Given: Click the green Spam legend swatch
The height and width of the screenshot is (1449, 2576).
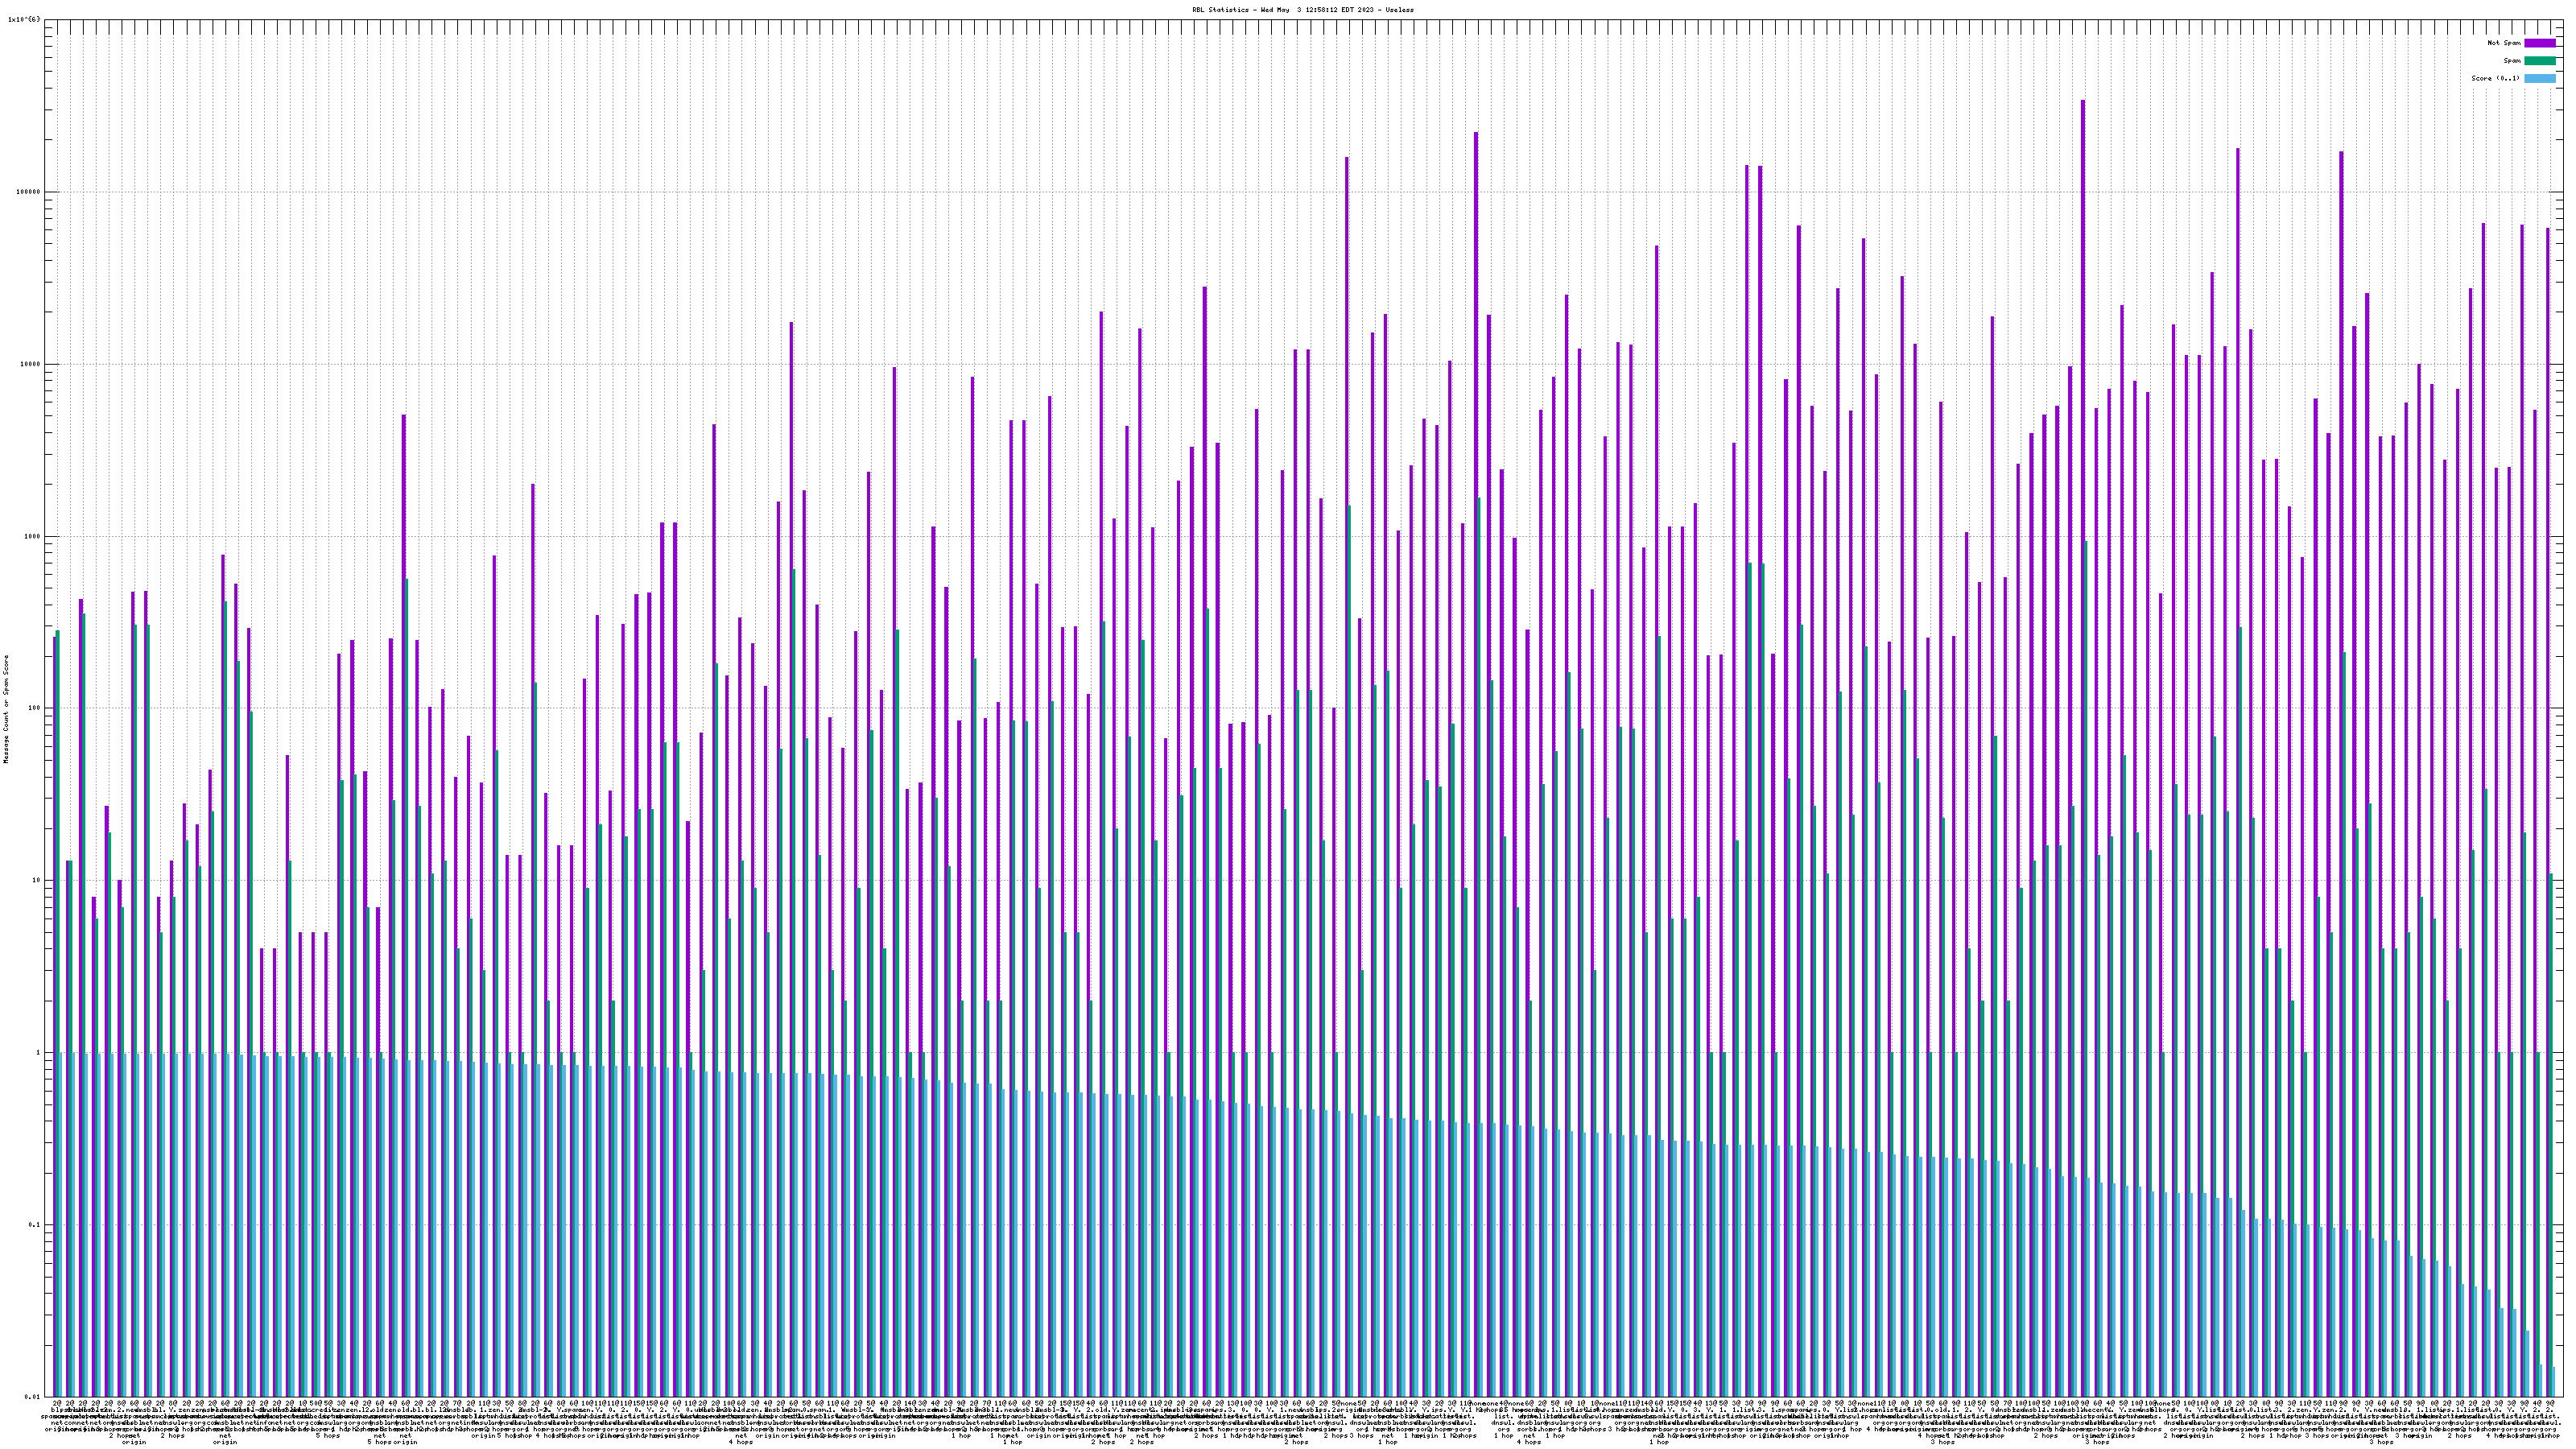Looking at the screenshot, I should point(2539,61).
